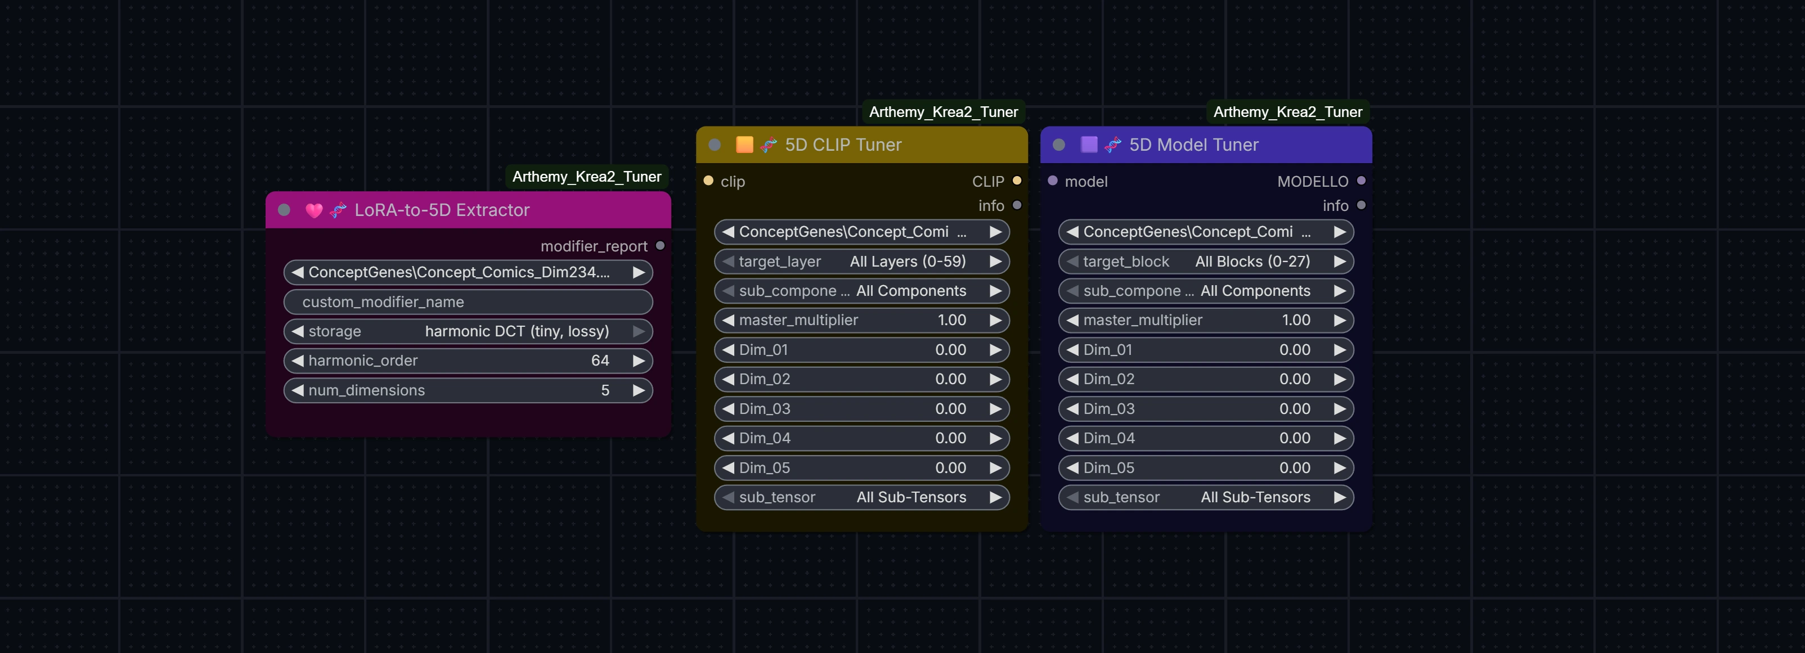Screen dimensions: 1805x653
Task: Click the purple square icon on the 5D Model Tuner
Action: [1088, 145]
